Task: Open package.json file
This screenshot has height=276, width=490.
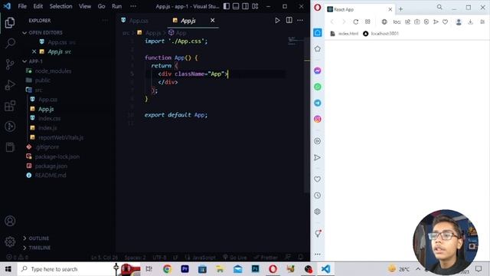Action: pos(51,166)
